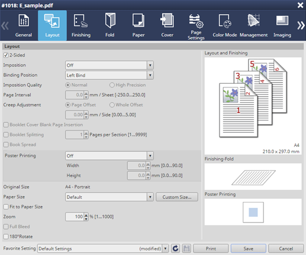Screen dimensions: 306x255
Task: Uncheck the 2-Sided checkbox
Action: click(x=6, y=55)
